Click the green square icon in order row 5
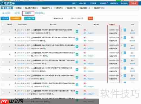The image size is (141, 104). click(77, 62)
